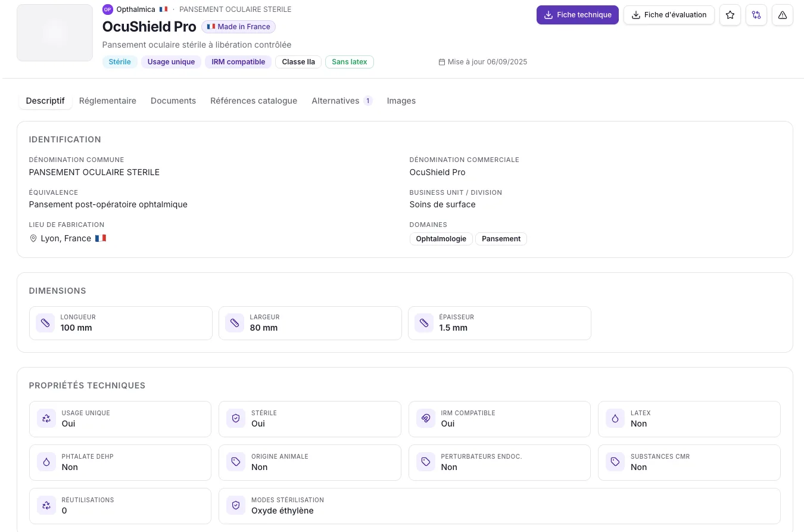The image size is (804, 532).
Task: Click the download icon inside Fiche d'évaluation button
Action: point(636,15)
